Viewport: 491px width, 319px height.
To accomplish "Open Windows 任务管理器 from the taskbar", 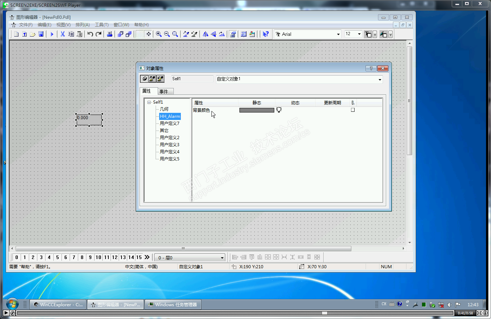I will point(173,304).
